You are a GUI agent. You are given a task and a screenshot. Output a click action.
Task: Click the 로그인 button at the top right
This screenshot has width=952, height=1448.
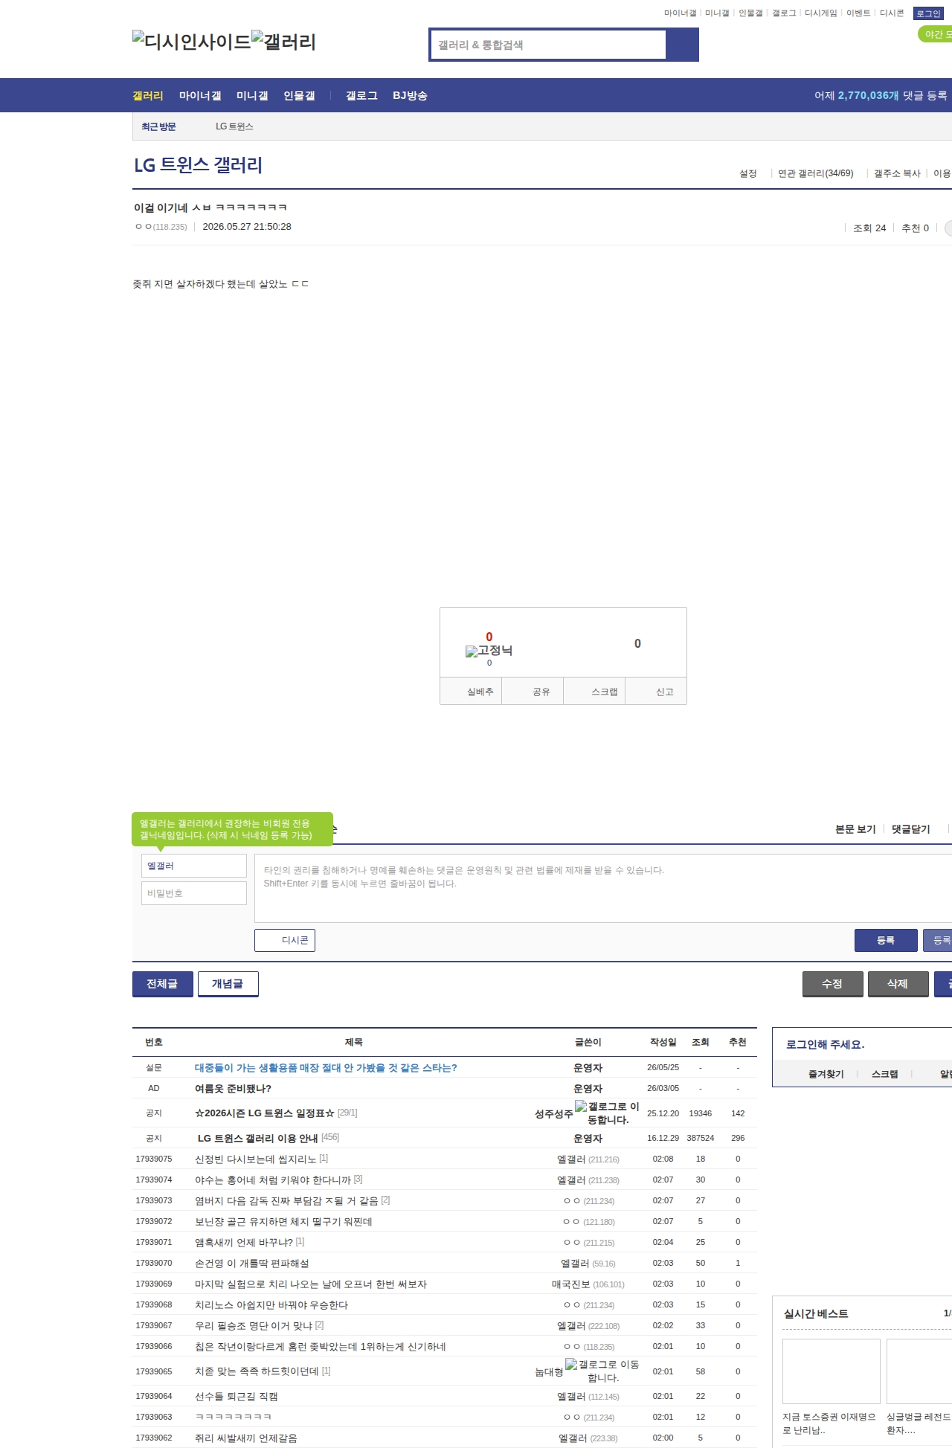pos(928,13)
